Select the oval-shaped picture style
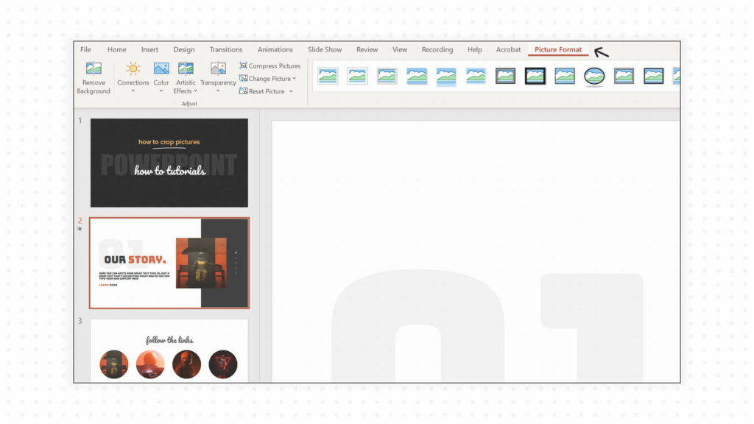This screenshot has height=424, width=754. coord(594,77)
